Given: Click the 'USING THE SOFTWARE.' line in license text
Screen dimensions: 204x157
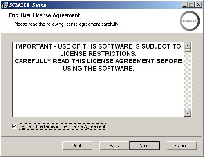Looking at the screenshot, I should pyautogui.click(x=98, y=69).
